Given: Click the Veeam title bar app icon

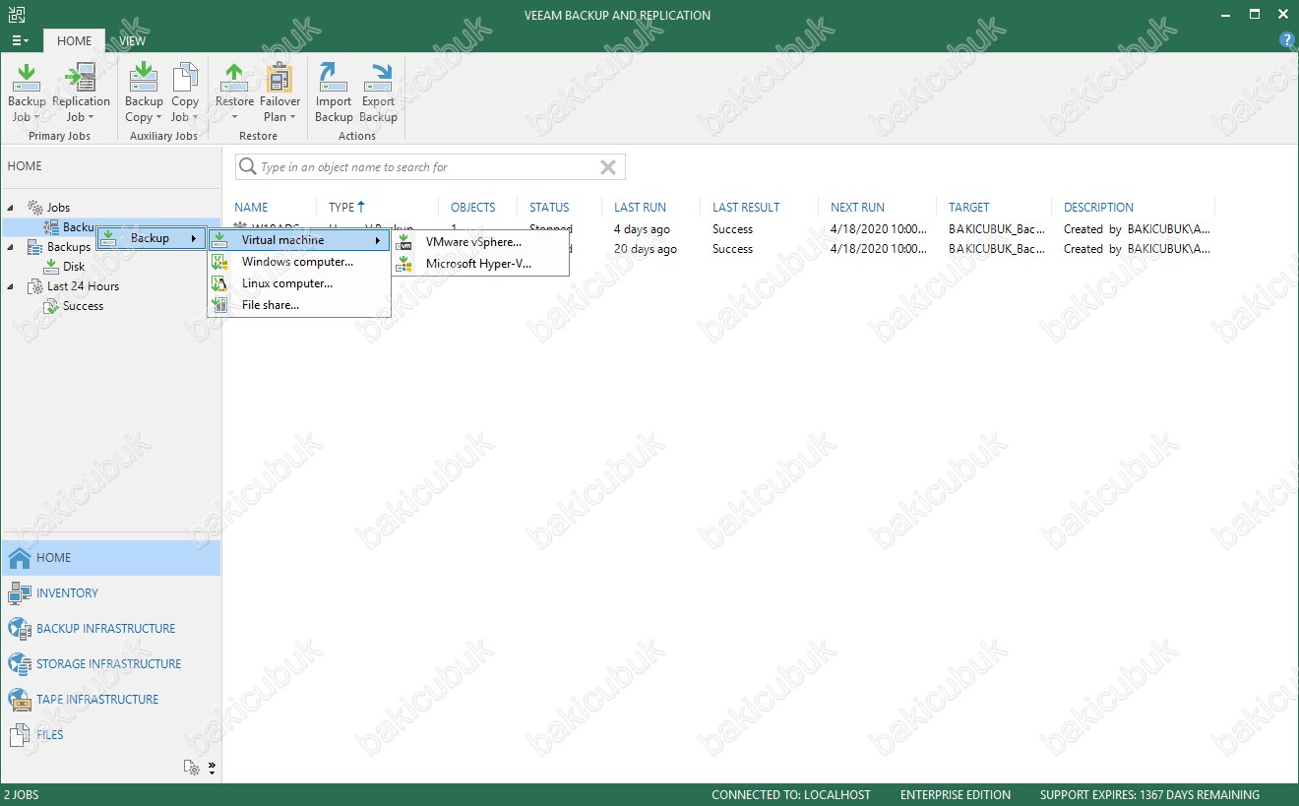Looking at the screenshot, I should tap(16, 15).
